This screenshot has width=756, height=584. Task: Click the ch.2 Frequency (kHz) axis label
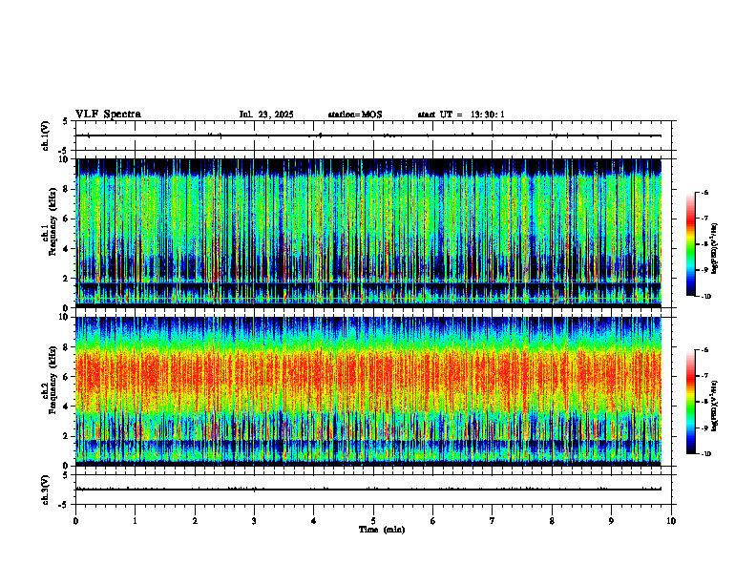coord(52,380)
